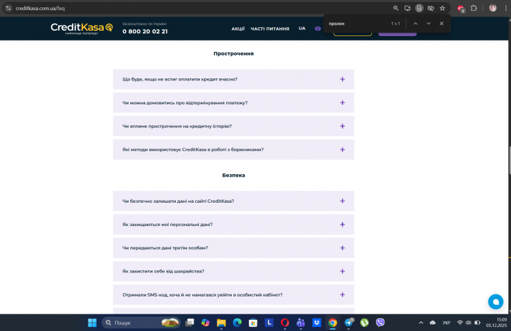Toggle accessibility eye icon in site header

[318, 29]
